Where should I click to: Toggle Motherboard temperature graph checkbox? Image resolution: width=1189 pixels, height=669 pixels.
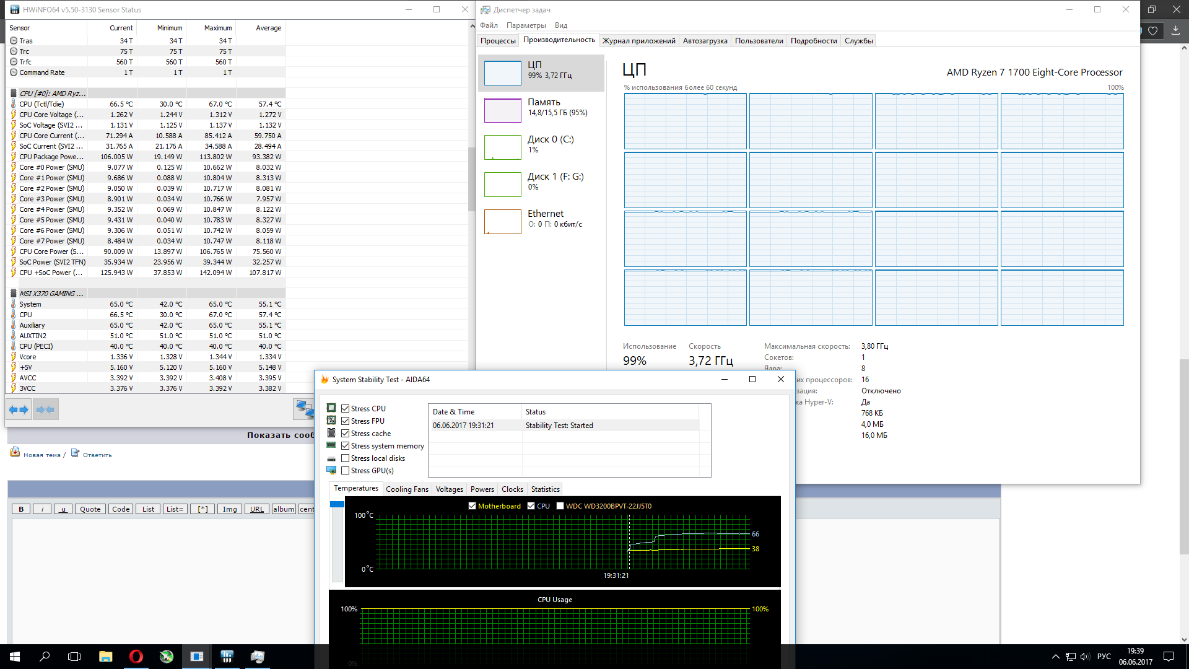pos(473,506)
